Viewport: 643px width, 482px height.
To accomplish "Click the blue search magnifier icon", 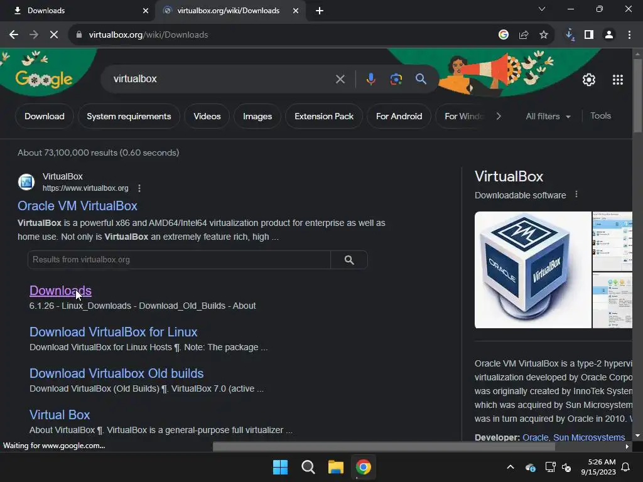I will [x=421, y=78].
